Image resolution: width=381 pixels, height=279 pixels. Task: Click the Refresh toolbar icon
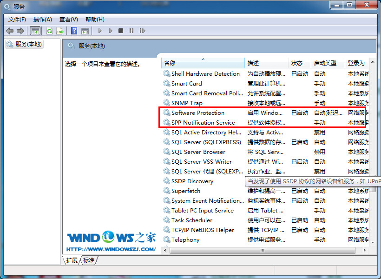[x=50, y=31]
